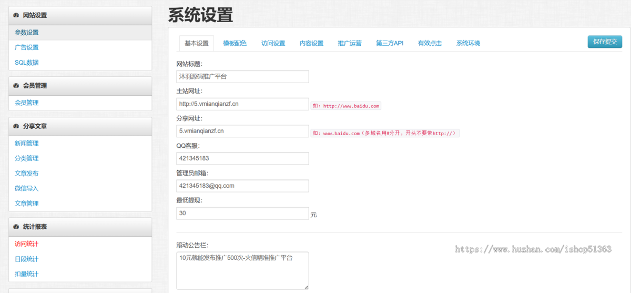
Task: Click the 主站网址 label
Action: tap(189, 91)
